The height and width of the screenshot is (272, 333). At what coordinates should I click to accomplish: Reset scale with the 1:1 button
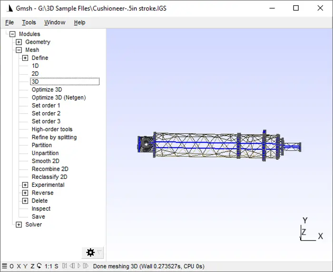coord(48,266)
